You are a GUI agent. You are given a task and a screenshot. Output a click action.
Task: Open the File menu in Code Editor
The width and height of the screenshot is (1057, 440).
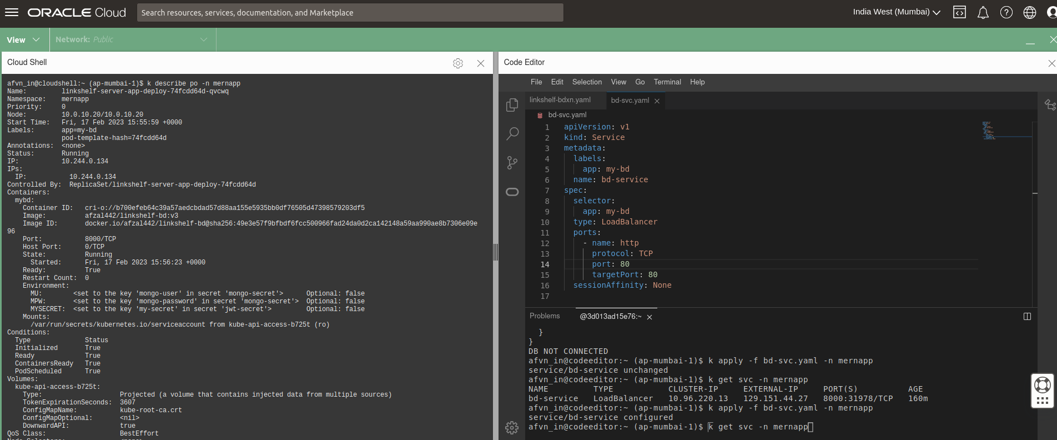pos(536,82)
